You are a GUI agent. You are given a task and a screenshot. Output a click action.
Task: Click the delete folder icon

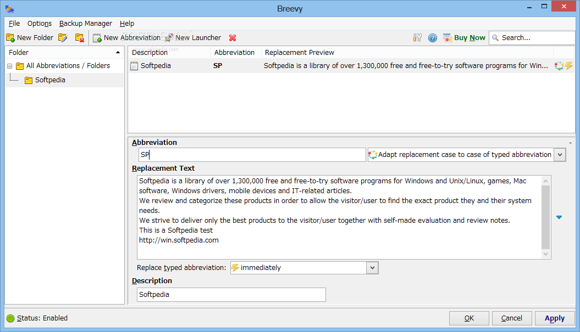(x=80, y=38)
